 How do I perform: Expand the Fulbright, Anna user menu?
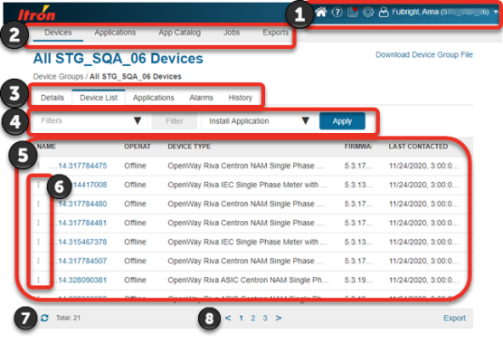[496, 12]
